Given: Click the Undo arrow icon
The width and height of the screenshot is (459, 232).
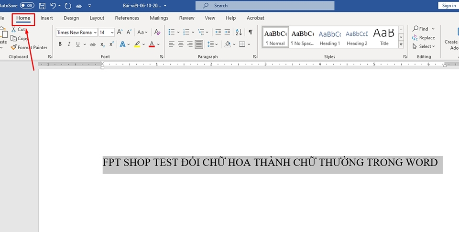Looking at the screenshot, I should pyautogui.click(x=53, y=6).
